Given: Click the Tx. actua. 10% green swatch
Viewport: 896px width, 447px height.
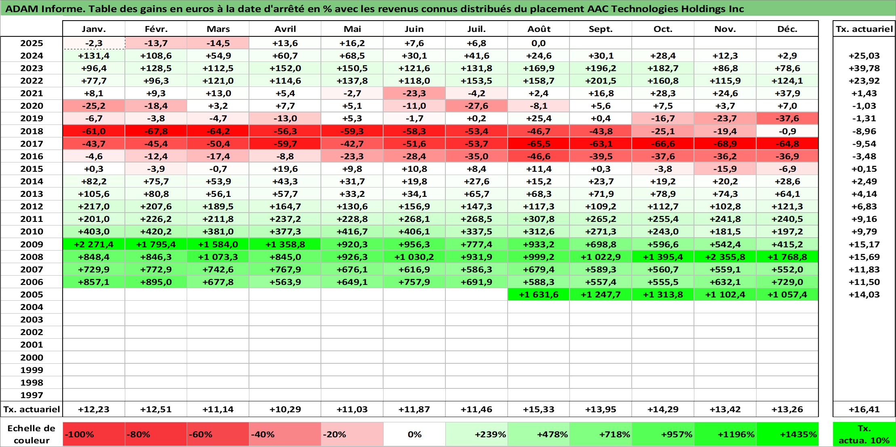Looking at the screenshot, I should 864,434.
